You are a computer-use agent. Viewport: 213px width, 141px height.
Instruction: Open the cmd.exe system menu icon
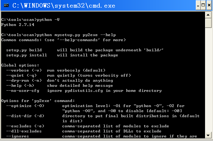(6, 5)
